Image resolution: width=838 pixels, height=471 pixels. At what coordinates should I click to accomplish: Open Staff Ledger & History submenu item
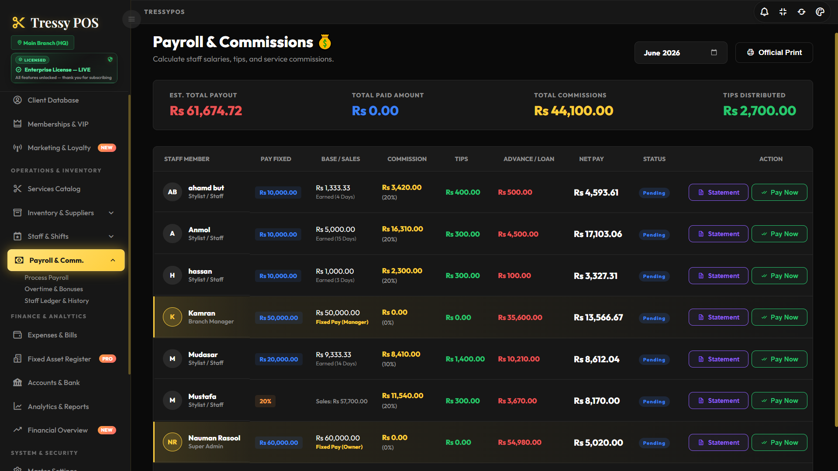(57, 301)
